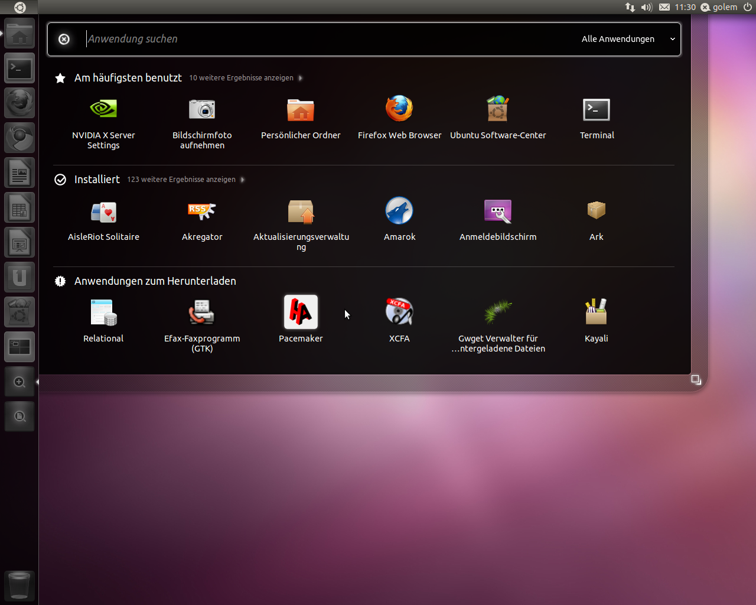Open the messaging mail indicator

click(664, 7)
